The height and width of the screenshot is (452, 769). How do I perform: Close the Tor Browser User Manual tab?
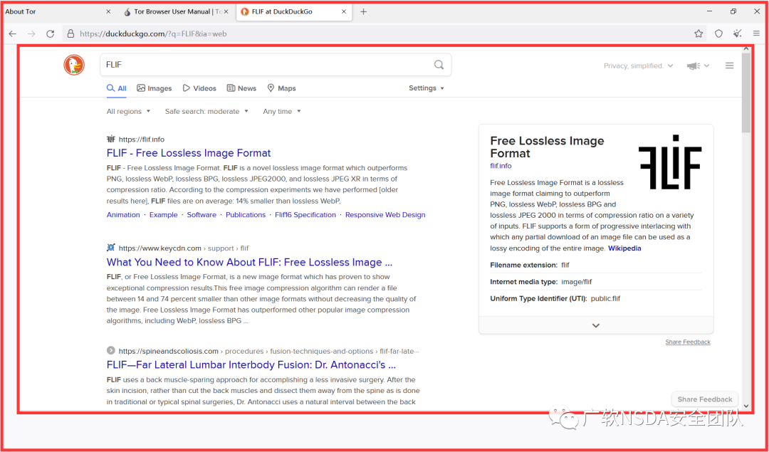point(226,12)
